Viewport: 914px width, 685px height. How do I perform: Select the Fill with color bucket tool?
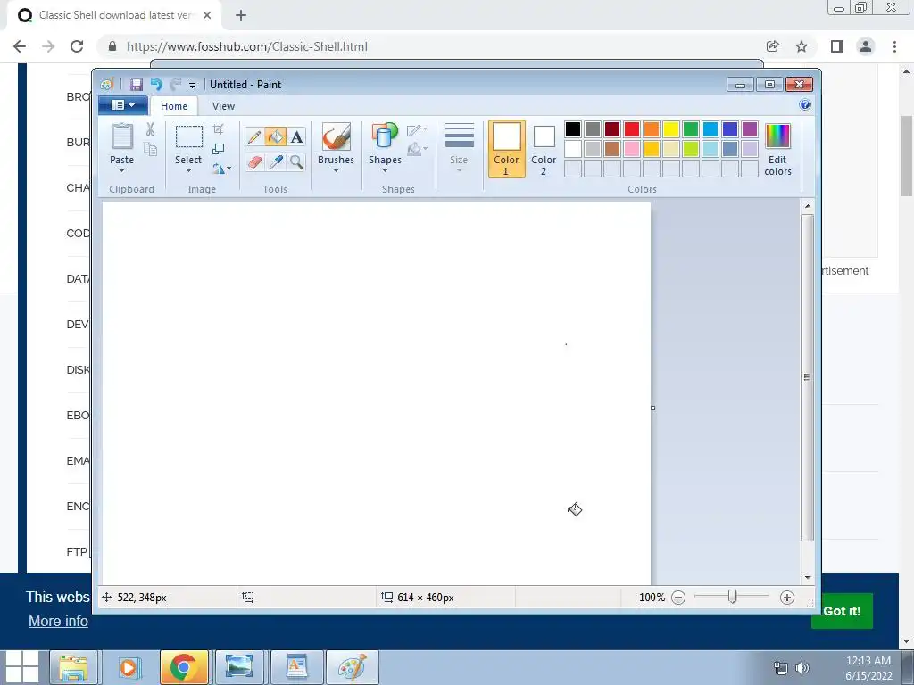(x=275, y=136)
